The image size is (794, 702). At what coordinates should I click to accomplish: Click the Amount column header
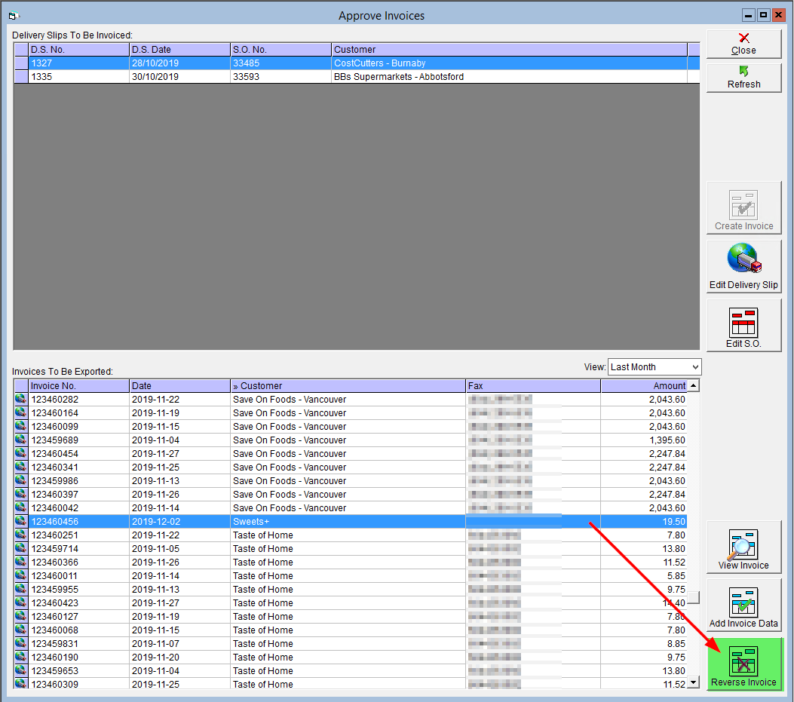coord(644,386)
